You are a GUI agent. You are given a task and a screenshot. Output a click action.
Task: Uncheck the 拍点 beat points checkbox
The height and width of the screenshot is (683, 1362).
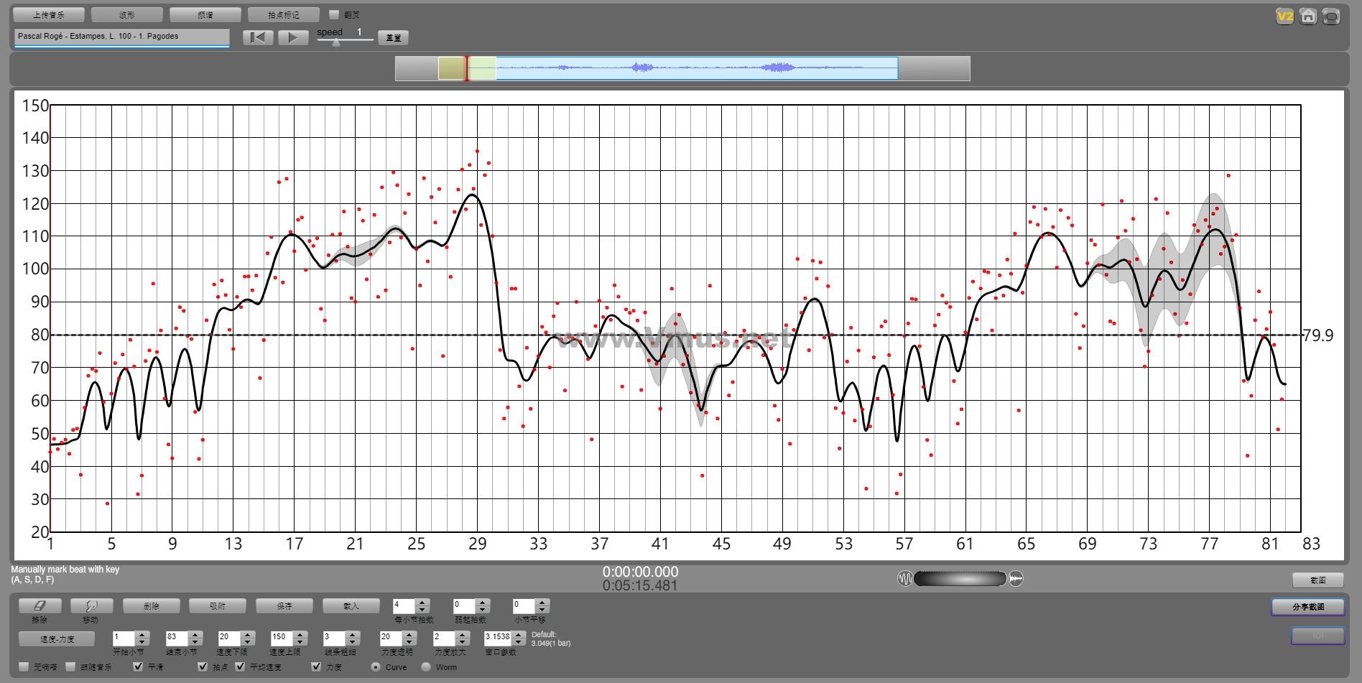(x=203, y=666)
